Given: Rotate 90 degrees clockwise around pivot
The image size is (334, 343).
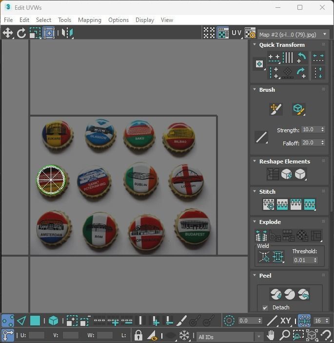Looking at the screenshot, I should click(x=302, y=73).
